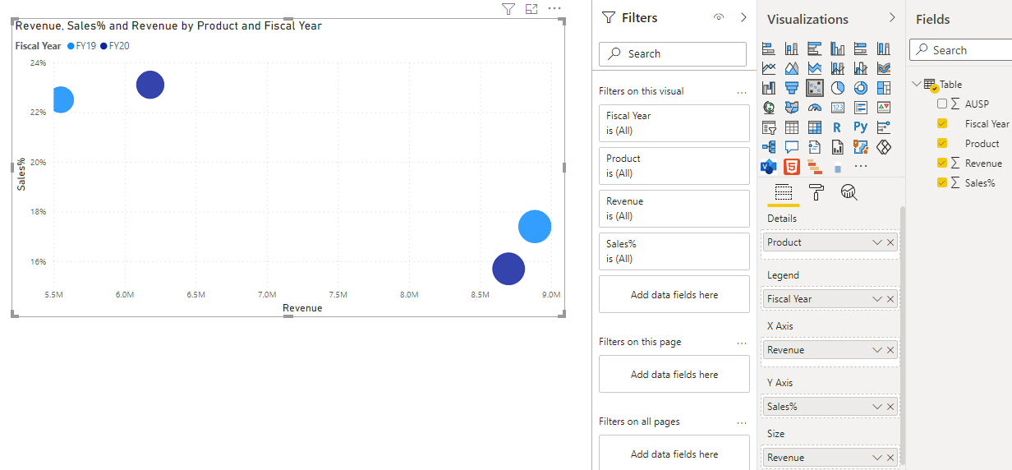1012x470 pixels.
Task: Click FY20 legend color dot
Action: click(103, 46)
